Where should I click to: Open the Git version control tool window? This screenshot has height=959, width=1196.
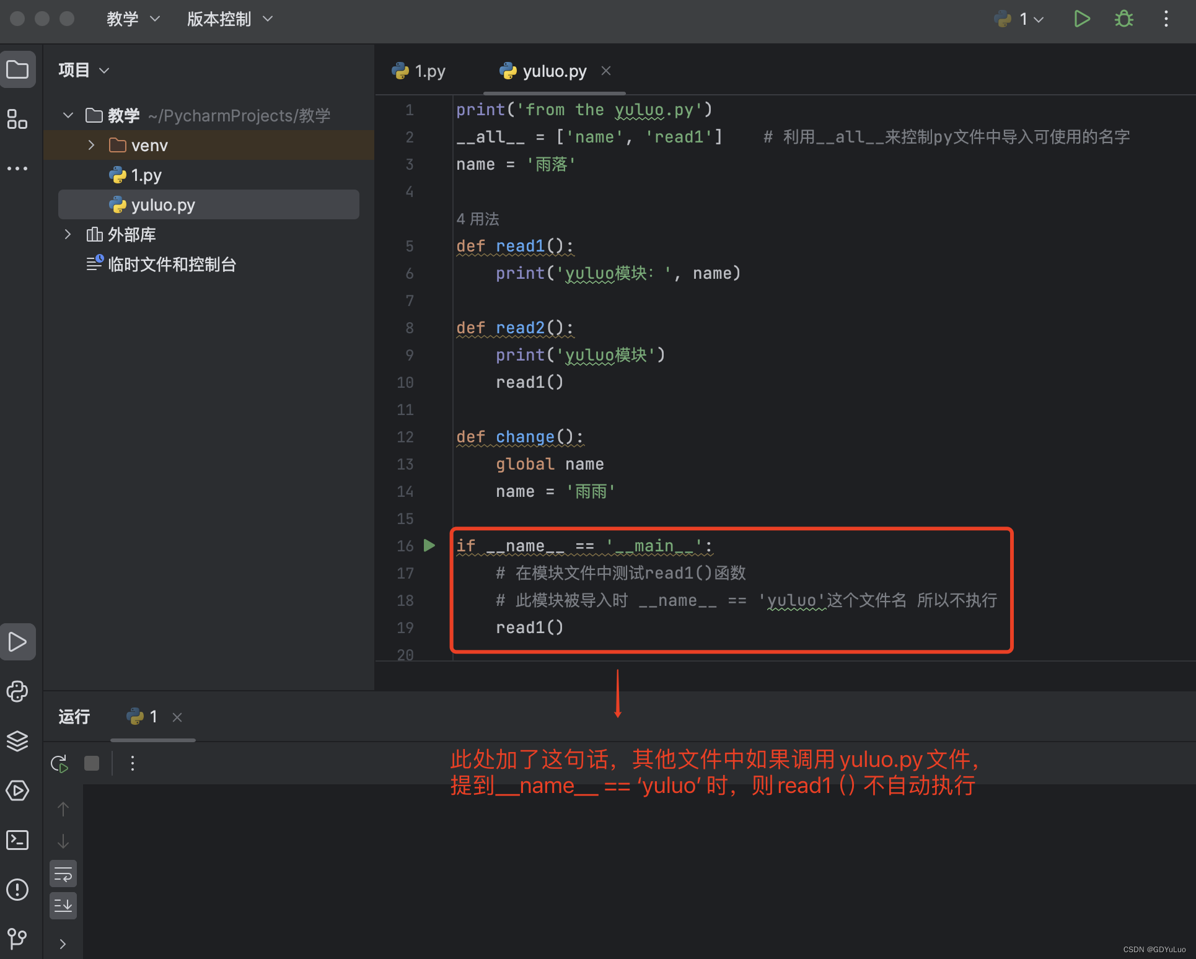(17, 938)
